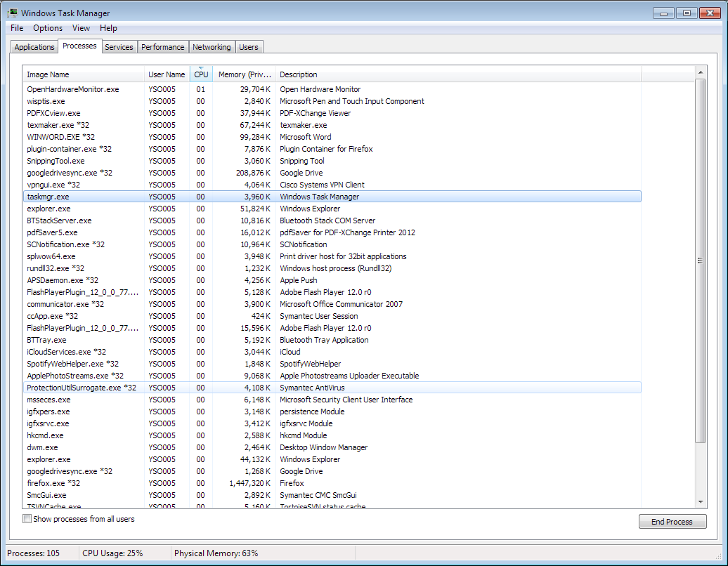Select vpngui.exe *32 process

(x=332, y=185)
